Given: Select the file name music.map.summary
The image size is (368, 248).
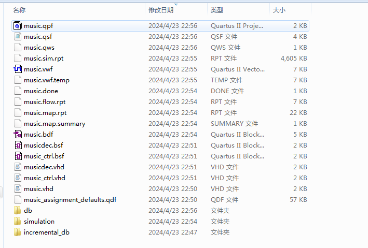Looking at the screenshot, I should click(x=54, y=124).
